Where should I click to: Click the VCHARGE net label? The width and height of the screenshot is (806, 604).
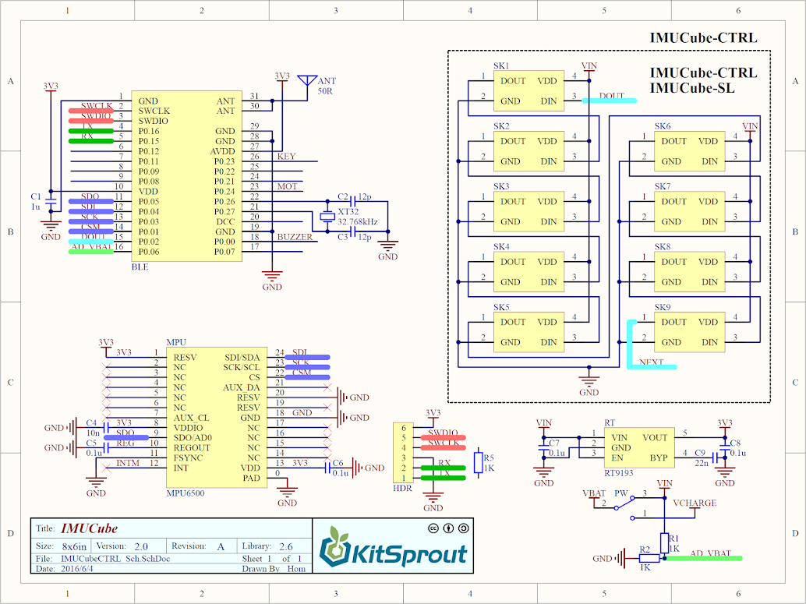[x=695, y=503]
